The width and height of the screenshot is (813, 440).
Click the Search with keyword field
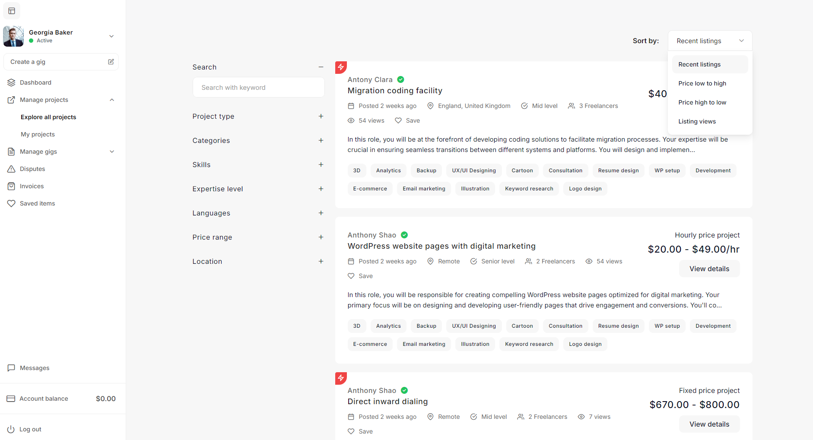258,88
